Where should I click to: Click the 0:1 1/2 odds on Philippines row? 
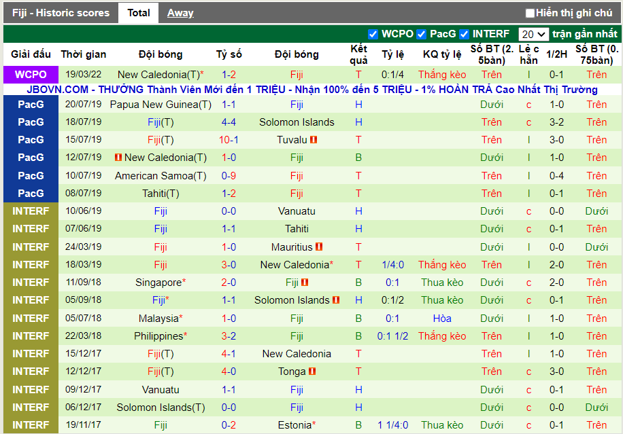392,336
